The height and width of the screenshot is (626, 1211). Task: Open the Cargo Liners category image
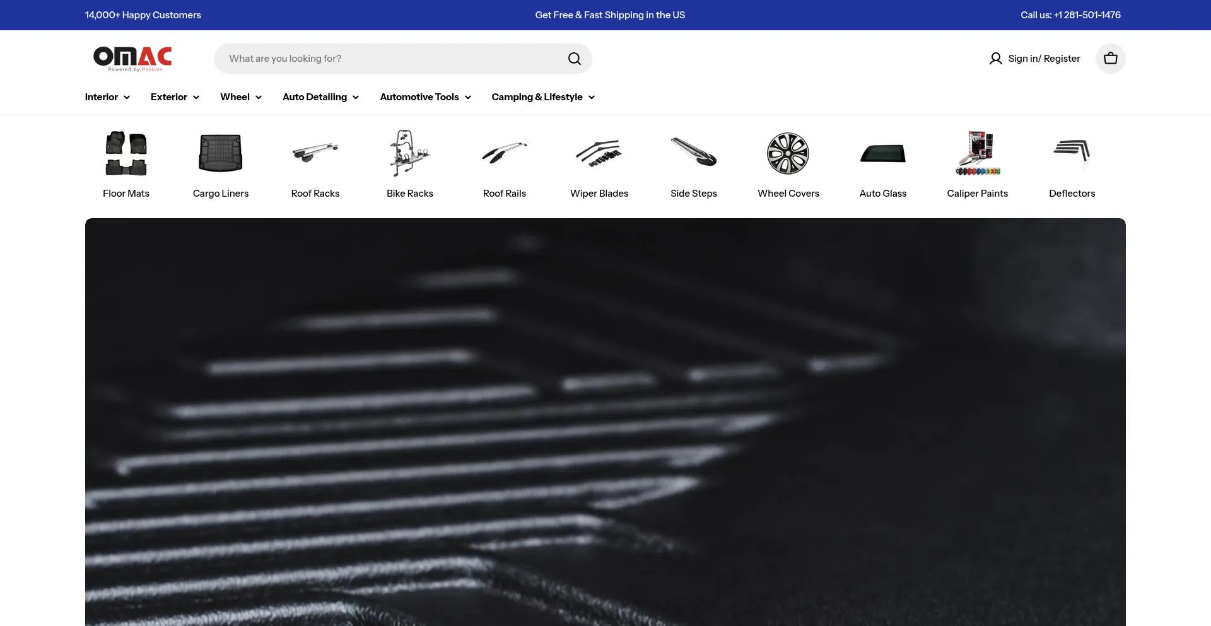(221, 153)
